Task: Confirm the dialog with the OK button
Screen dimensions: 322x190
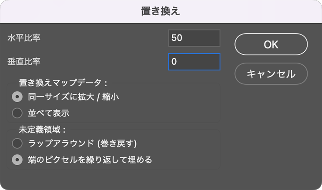Action: pyautogui.click(x=271, y=44)
